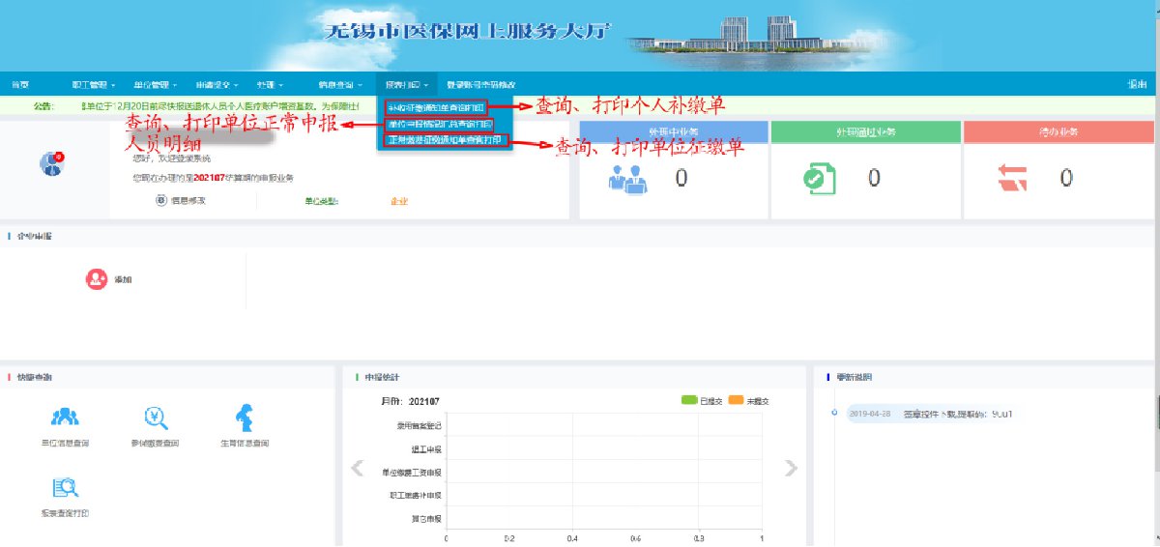Click the 生育信息查询 maternity icon
The height and width of the screenshot is (547, 1160).
[244, 417]
